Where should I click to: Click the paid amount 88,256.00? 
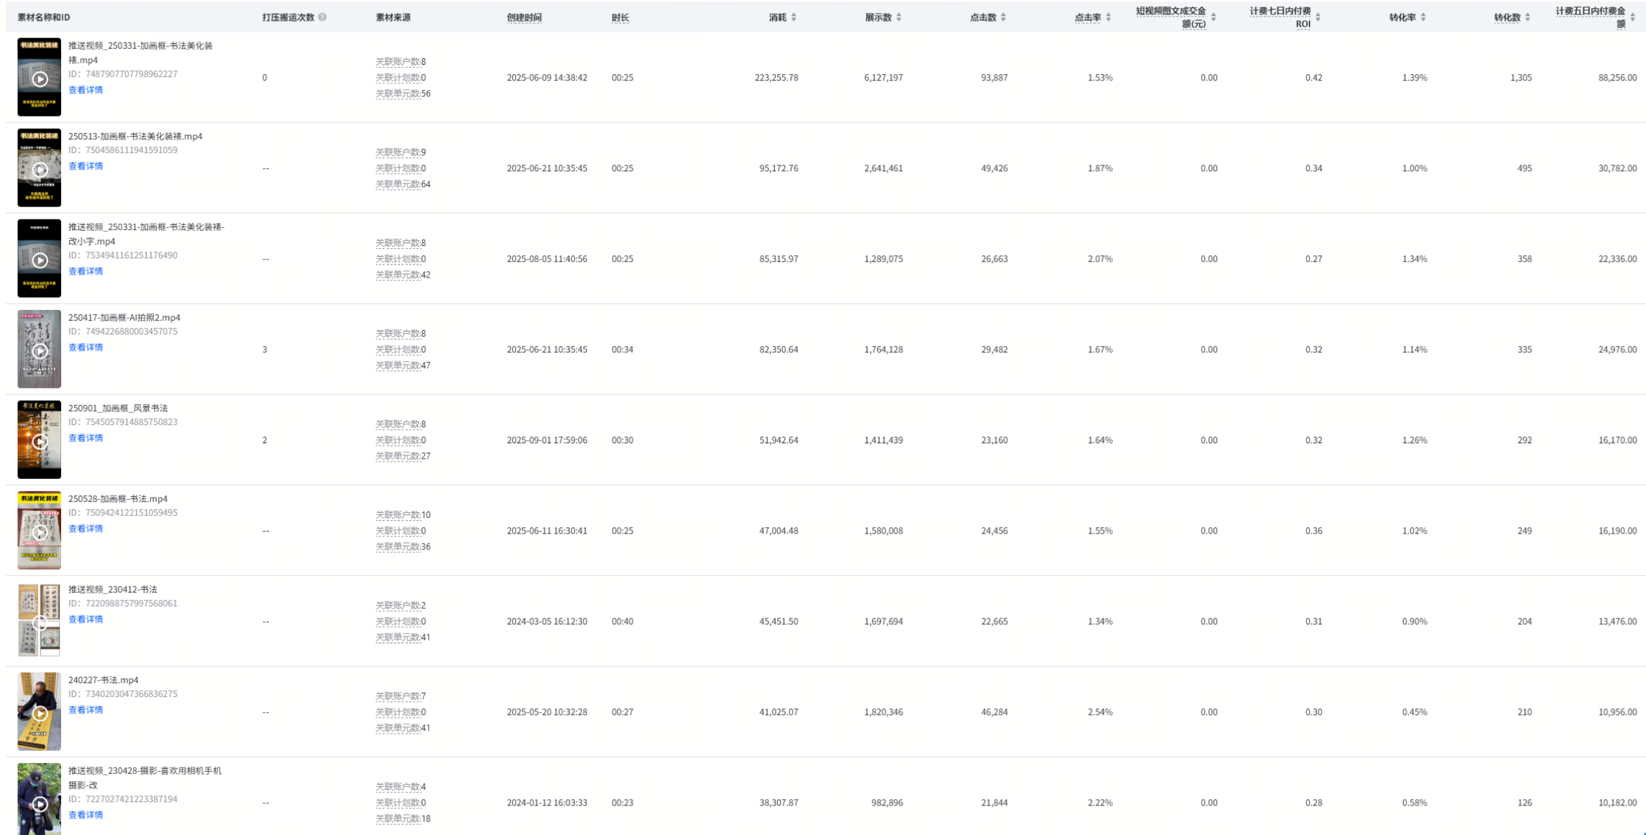click(x=1617, y=78)
